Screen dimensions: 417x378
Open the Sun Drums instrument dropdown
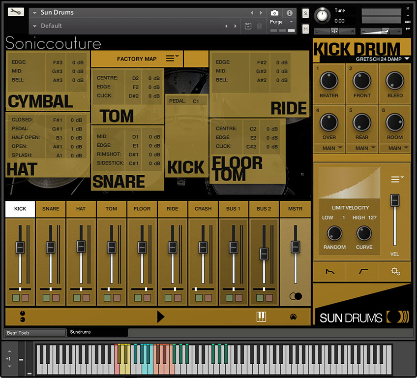(34, 12)
